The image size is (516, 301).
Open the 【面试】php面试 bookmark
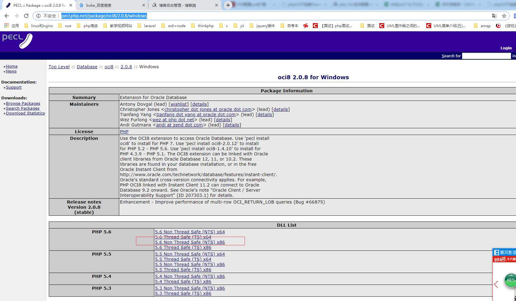click(x=333, y=26)
